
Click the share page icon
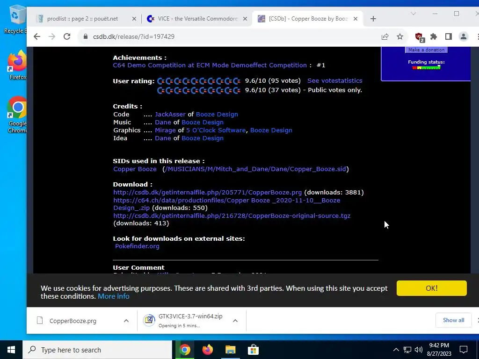[x=385, y=36]
